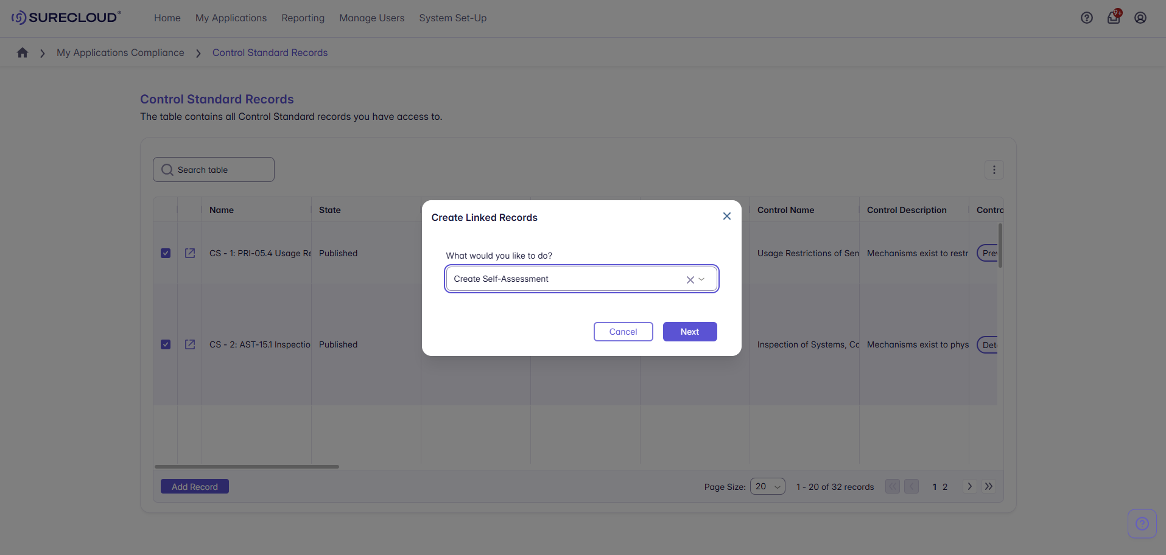Click the Next button

coord(689,332)
